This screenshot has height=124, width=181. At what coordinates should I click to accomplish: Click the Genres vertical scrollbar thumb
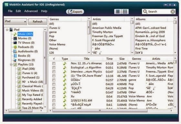pyautogui.click(x=89, y=27)
